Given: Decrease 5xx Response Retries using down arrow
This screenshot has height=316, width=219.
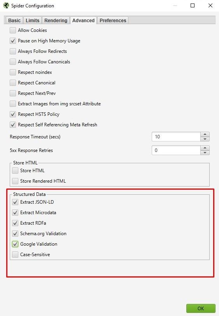Looking at the screenshot, I should [205, 153].
